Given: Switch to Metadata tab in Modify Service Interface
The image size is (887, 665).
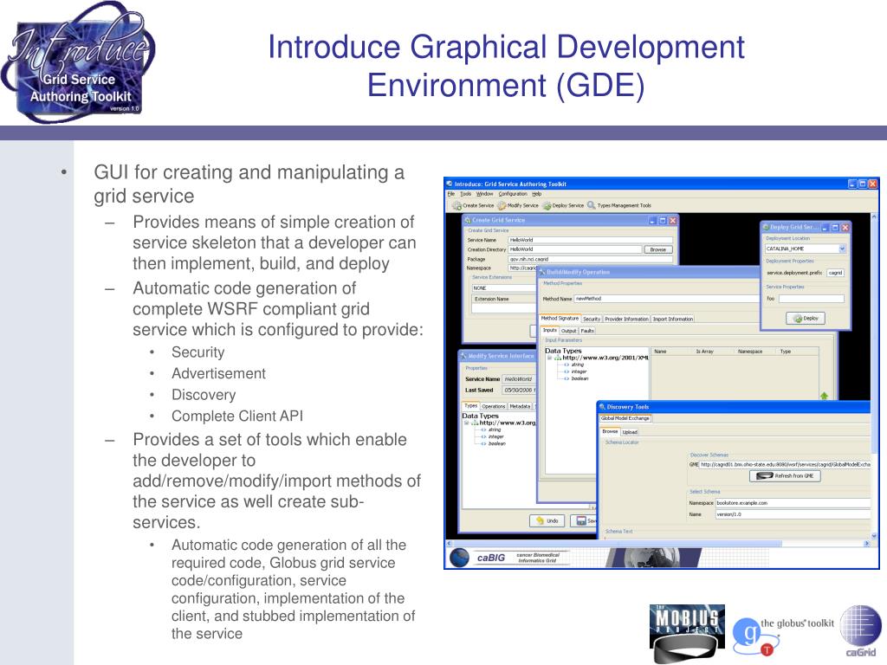Looking at the screenshot, I should coord(520,406).
